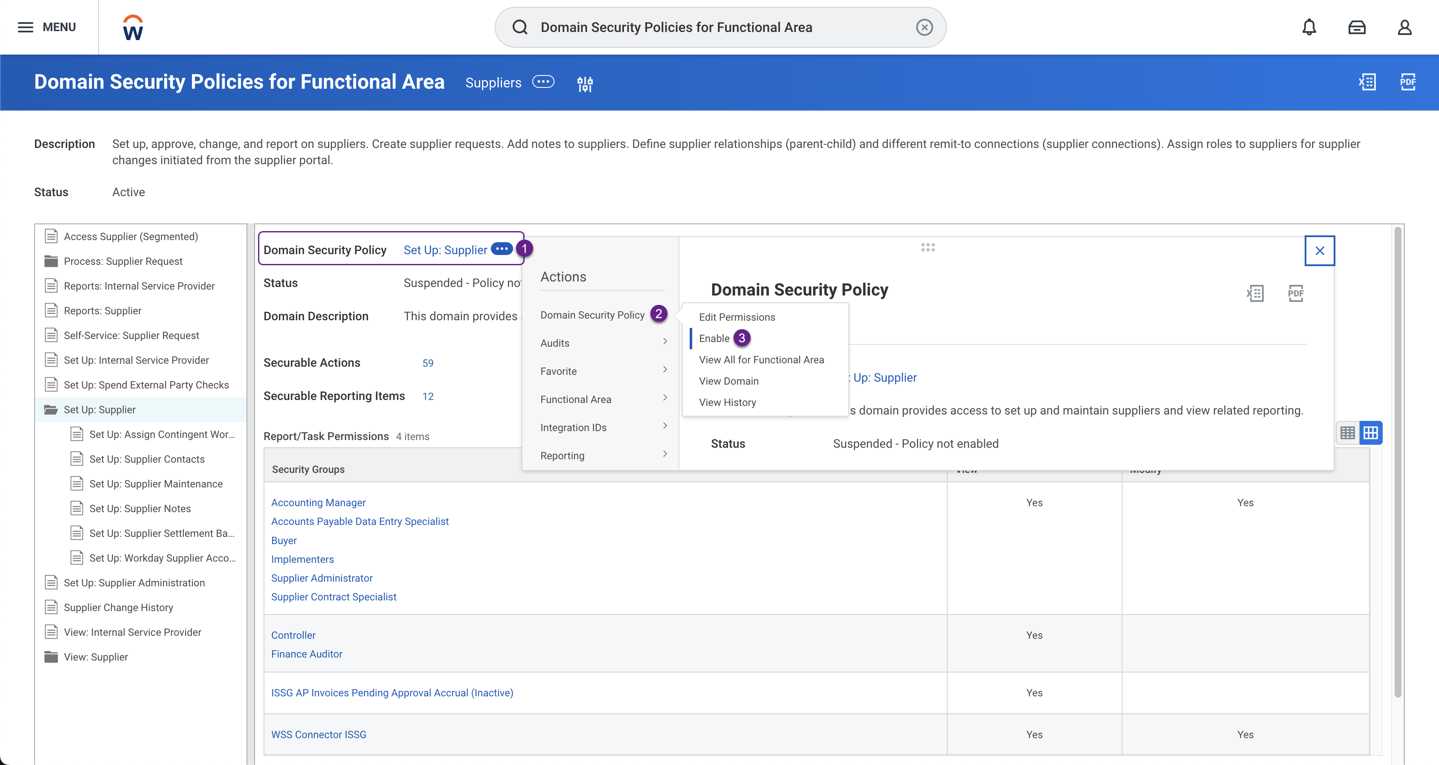
Task: Open the profile account icon
Action: coord(1405,27)
